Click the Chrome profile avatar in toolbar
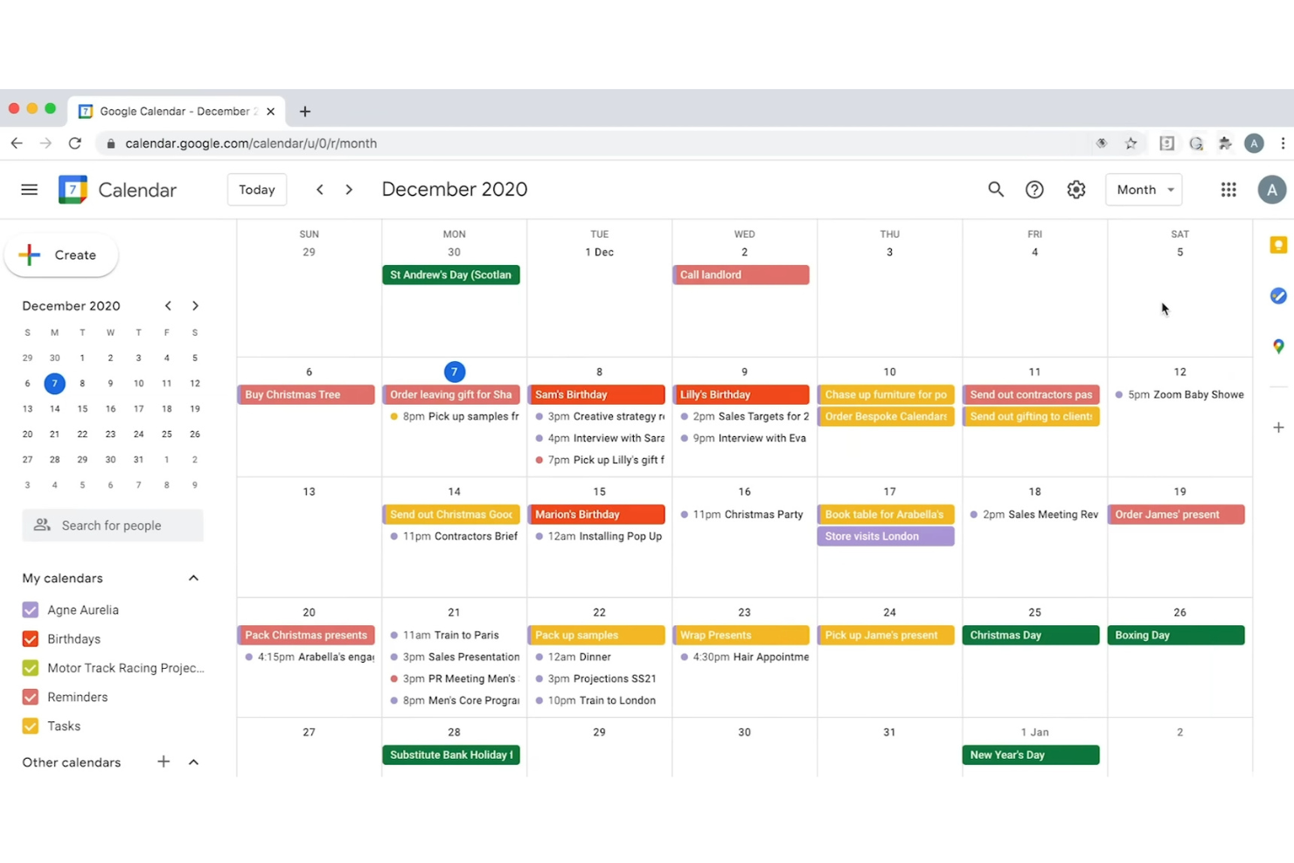 1254,143
